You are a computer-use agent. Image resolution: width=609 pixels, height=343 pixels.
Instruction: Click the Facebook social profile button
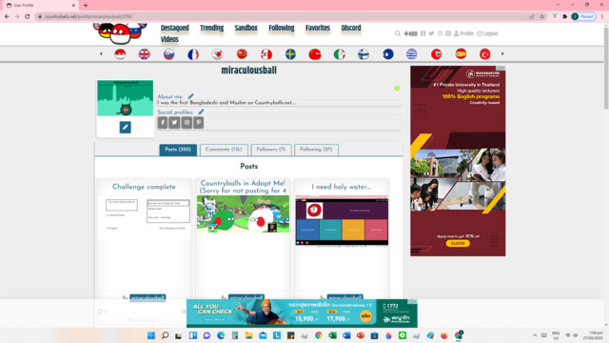163,123
